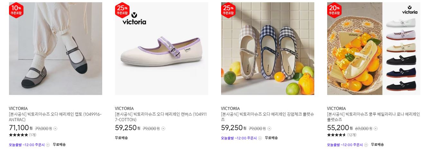Click 25% coupon badge on gingham shoes image

click(228, 10)
